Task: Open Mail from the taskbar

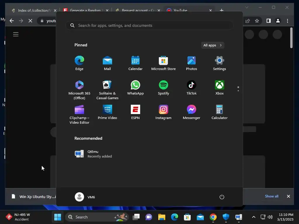Action: (x=200, y=217)
